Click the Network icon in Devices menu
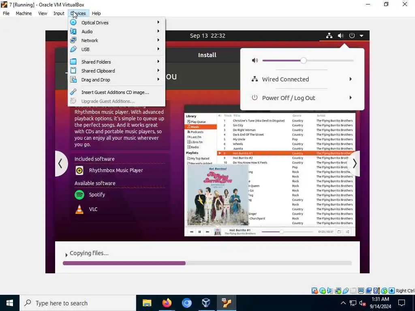The height and width of the screenshot is (311, 415). [x=73, y=40]
